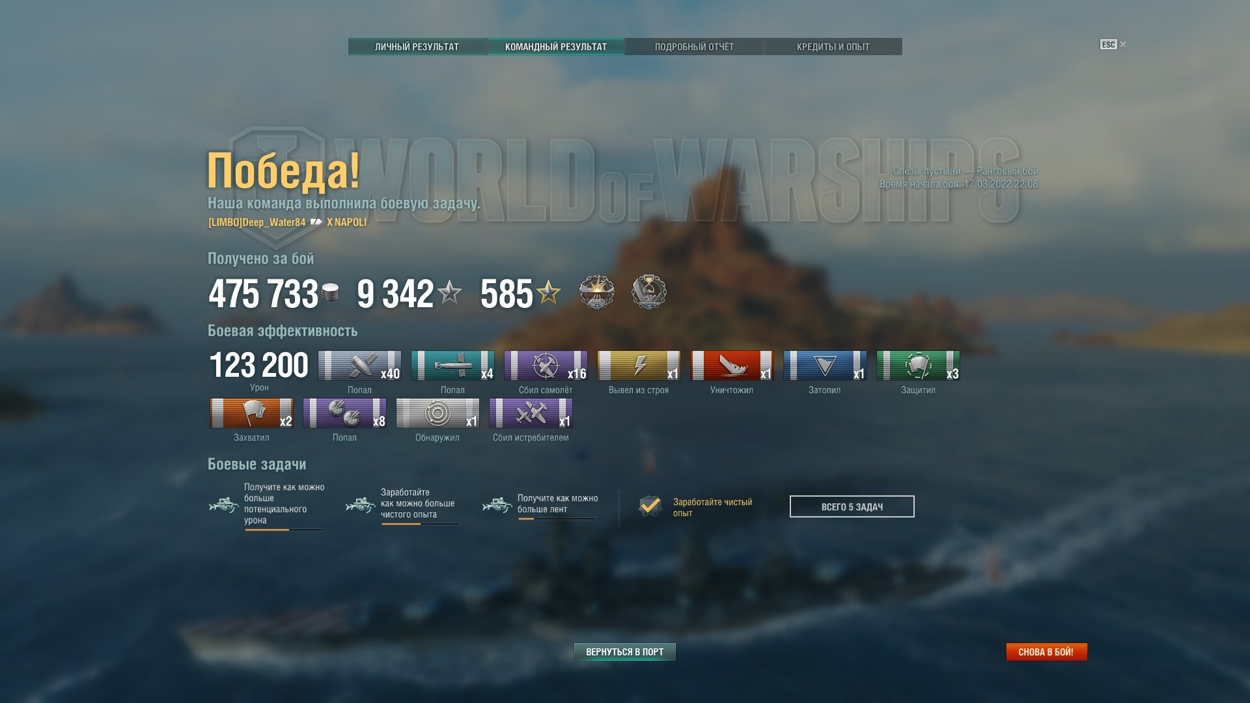1250x703 pixels.
Task: Click the Затопил flooding ribbon
Action: (825, 365)
